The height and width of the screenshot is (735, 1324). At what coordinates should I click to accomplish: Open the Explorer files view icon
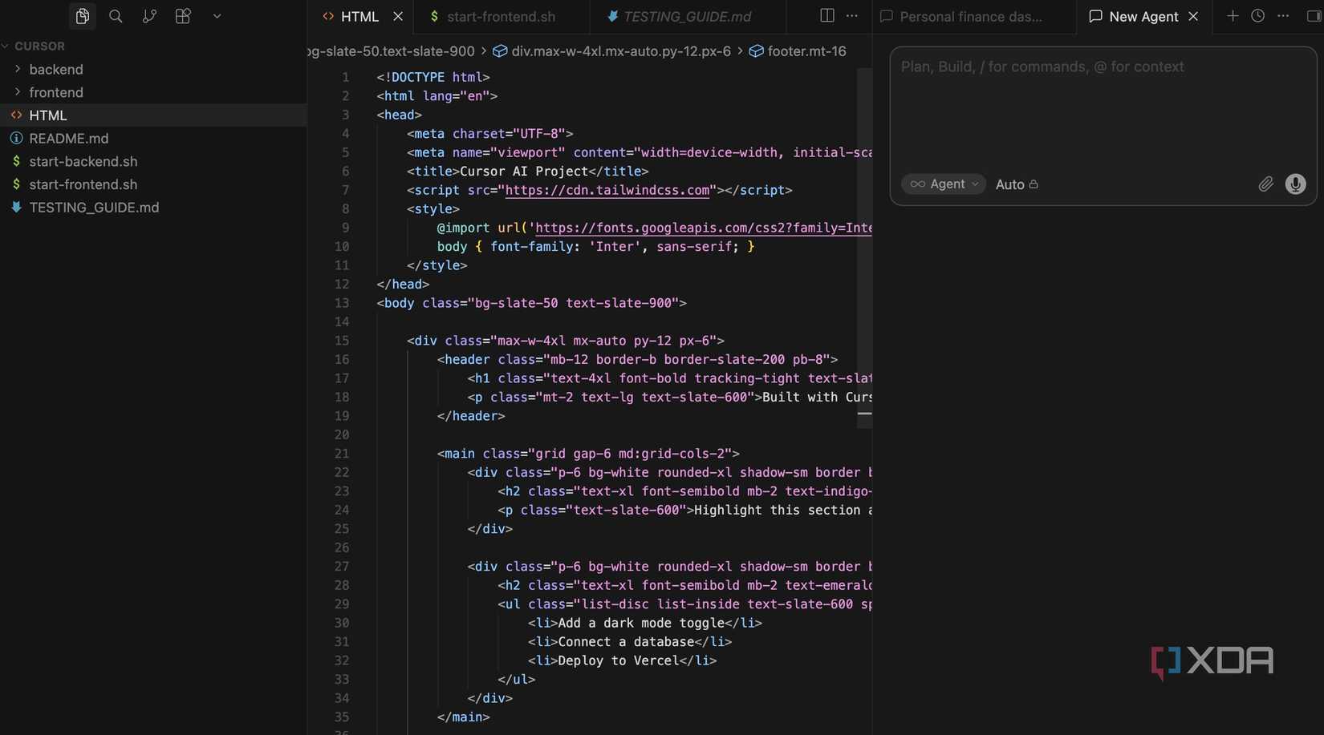pos(82,16)
